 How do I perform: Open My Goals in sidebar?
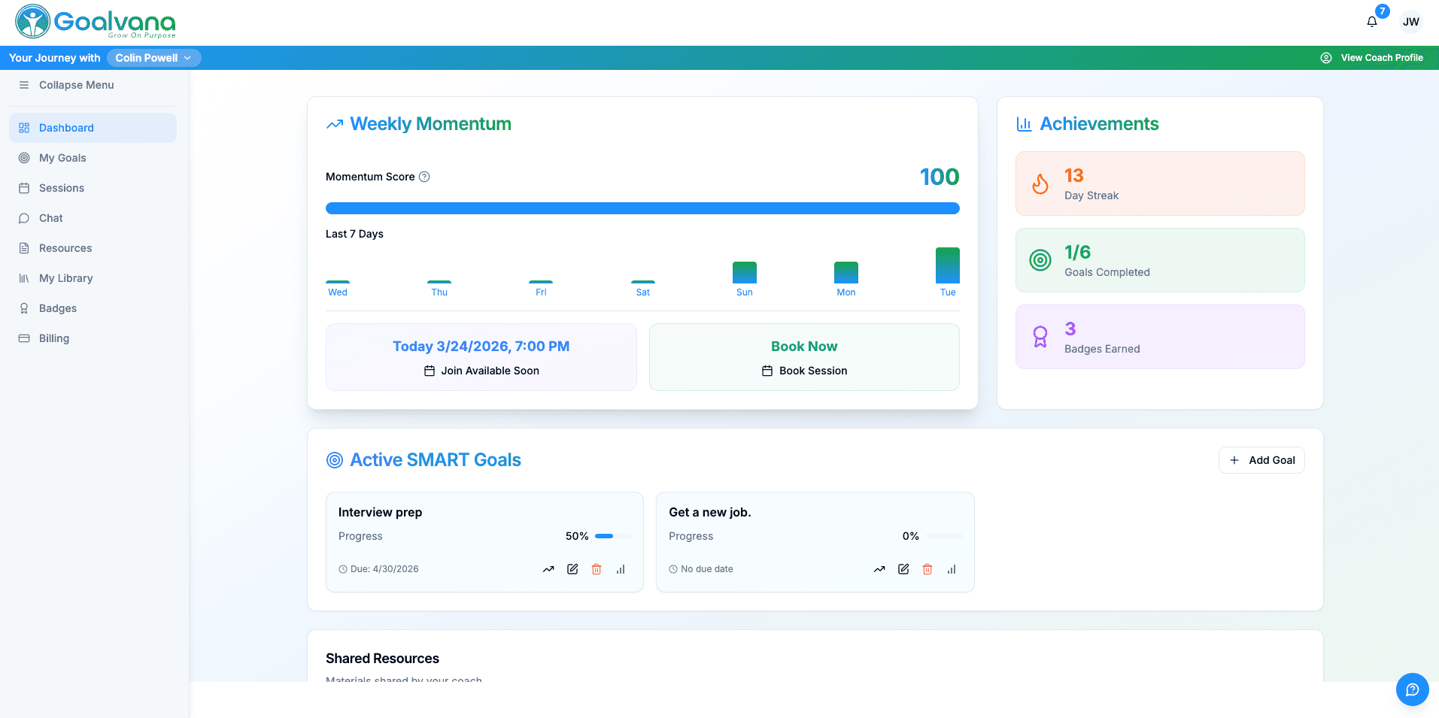click(62, 158)
